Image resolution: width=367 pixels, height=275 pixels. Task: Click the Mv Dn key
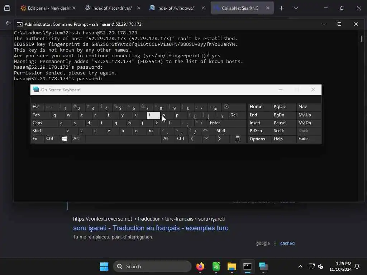pyautogui.click(x=309, y=123)
